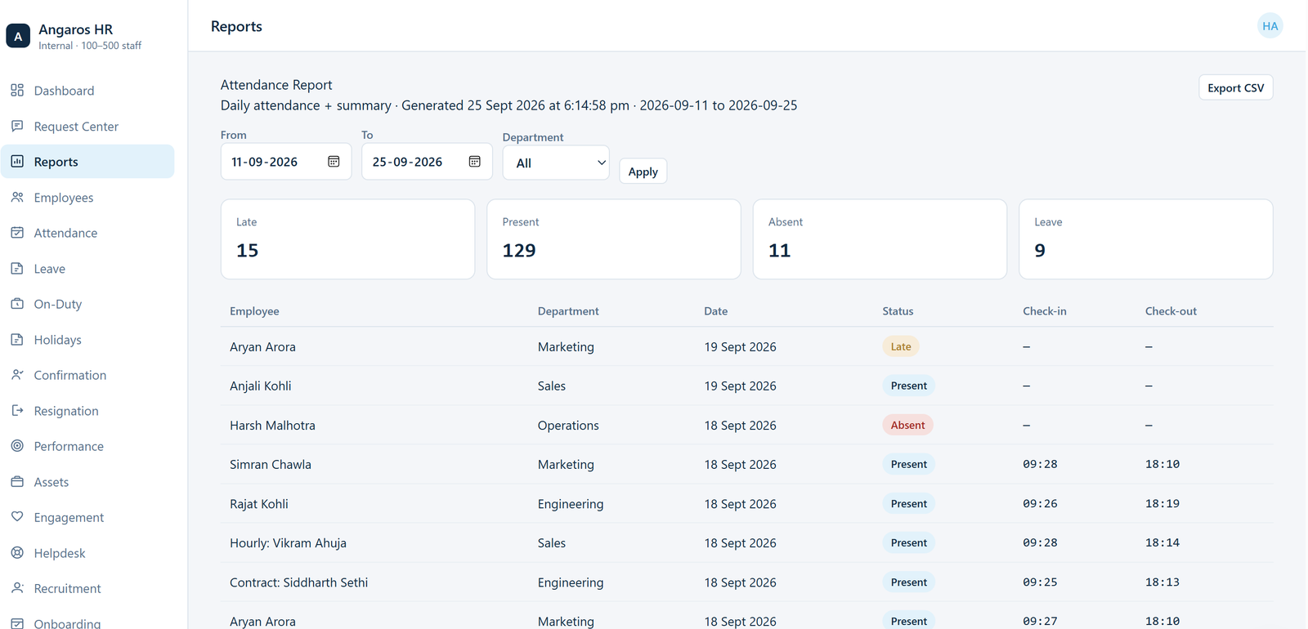1308x629 pixels.
Task: Open Request Center page
Action: [x=87, y=126]
